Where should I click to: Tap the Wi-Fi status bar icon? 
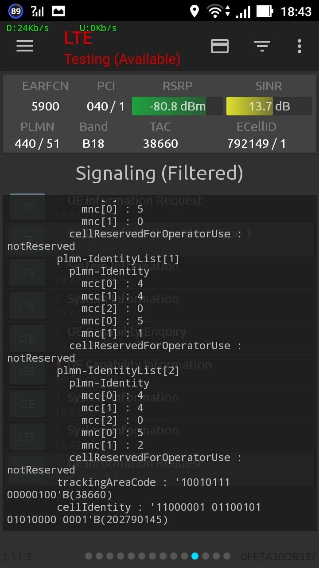(x=215, y=11)
